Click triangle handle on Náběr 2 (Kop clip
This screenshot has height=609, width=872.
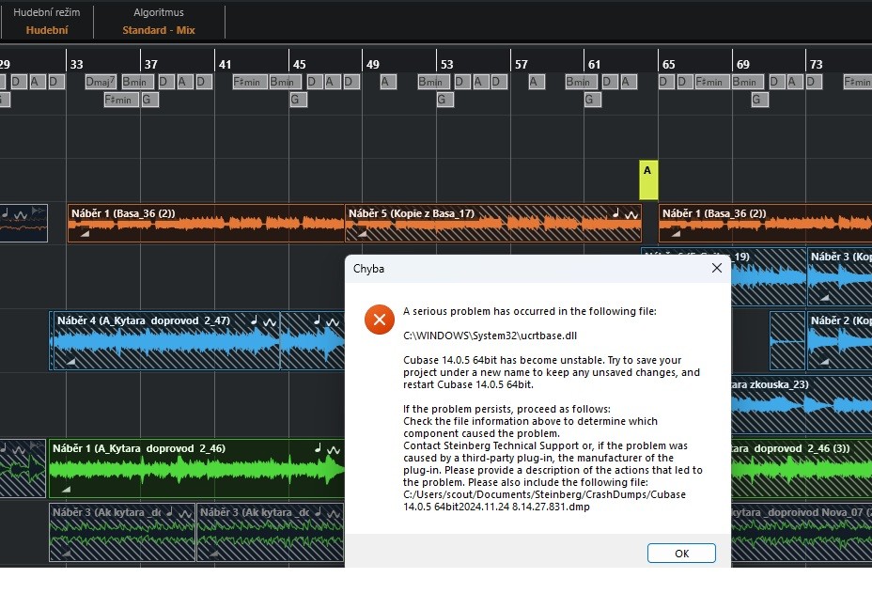pos(825,362)
